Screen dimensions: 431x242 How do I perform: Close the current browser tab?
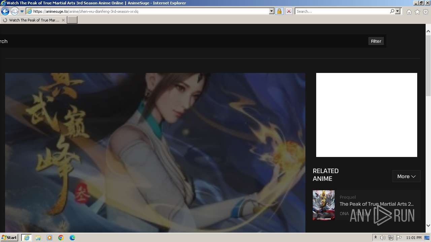[x=63, y=20]
